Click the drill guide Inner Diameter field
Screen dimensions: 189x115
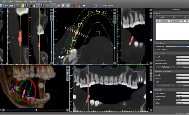182,93
